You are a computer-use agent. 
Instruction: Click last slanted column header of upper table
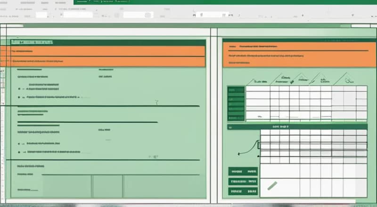tap(350, 80)
